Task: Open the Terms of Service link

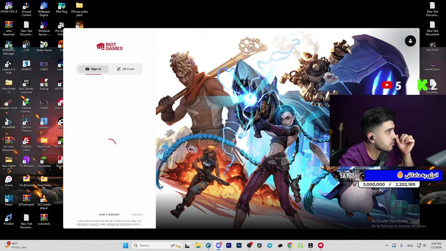Action: [119, 225]
